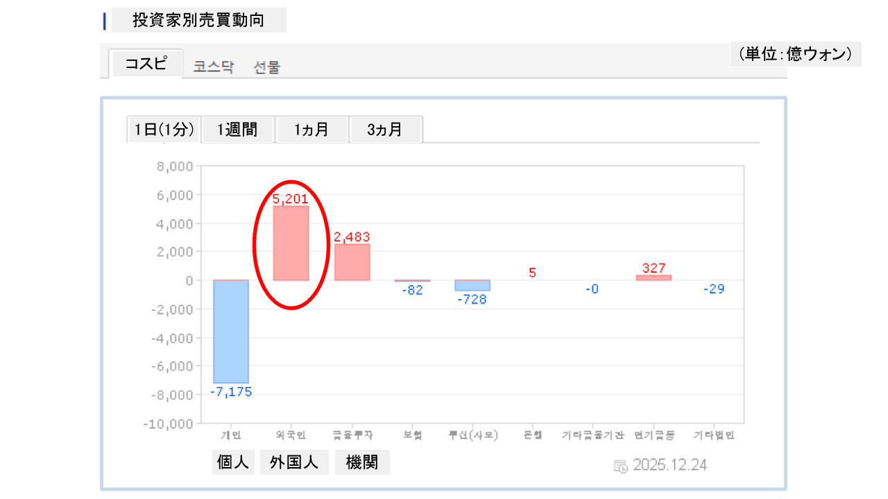This screenshot has width=888, height=499.
Task: Click the calendar clock icon beside the date
Action: 621,466
